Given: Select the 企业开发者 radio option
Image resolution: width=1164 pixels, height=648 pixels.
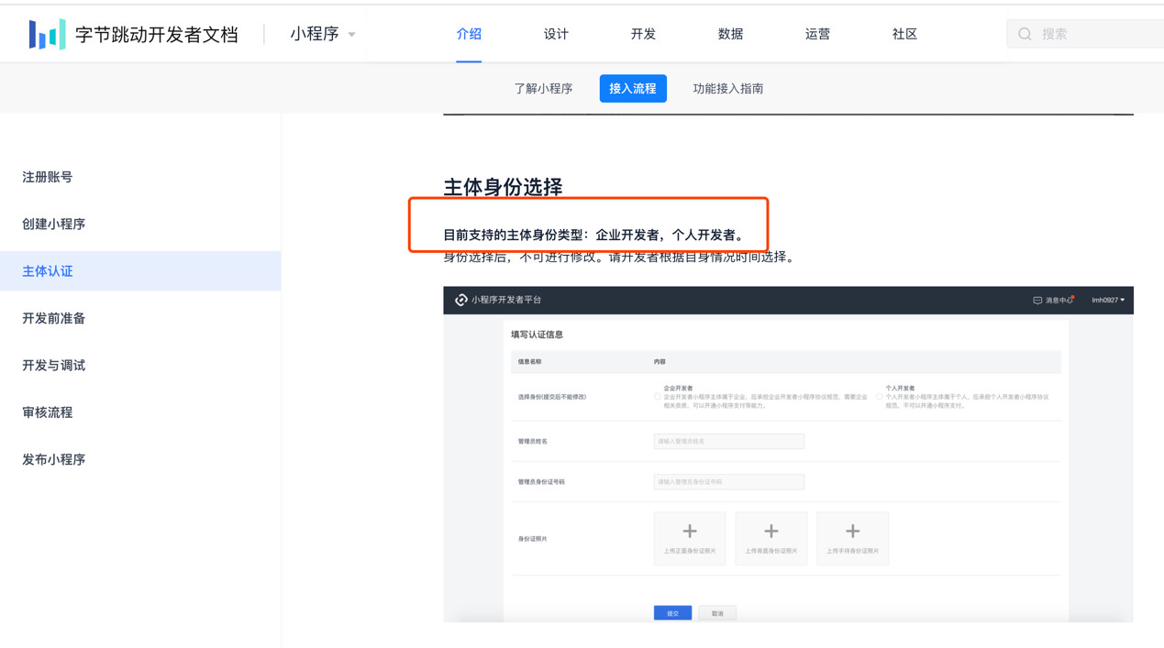Looking at the screenshot, I should [x=657, y=397].
